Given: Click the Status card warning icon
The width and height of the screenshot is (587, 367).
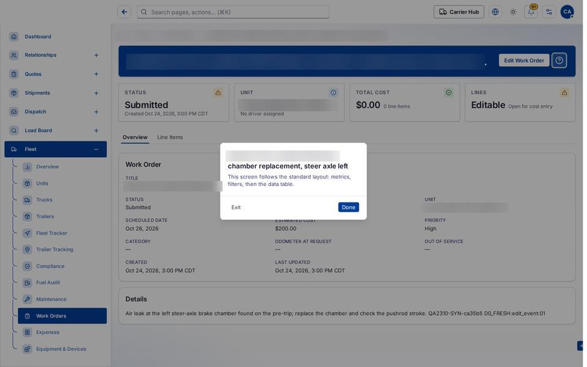Looking at the screenshot, I should pyautogui.click(x=218, y=92).
